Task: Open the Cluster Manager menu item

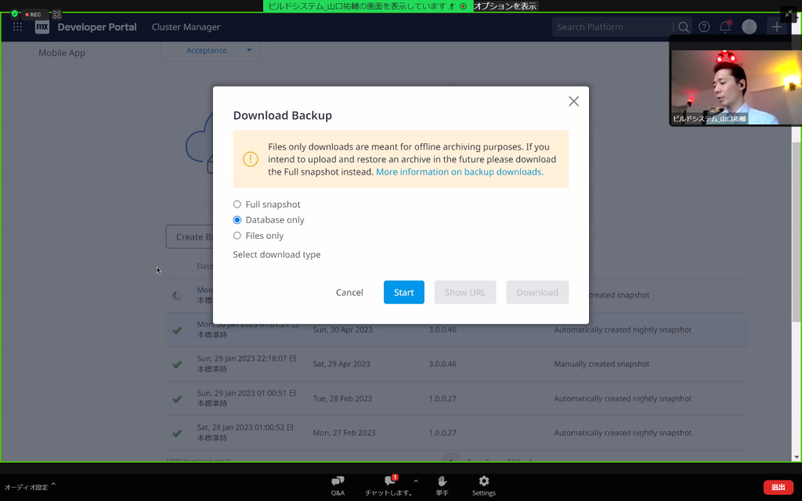Action: click(186, 27)
